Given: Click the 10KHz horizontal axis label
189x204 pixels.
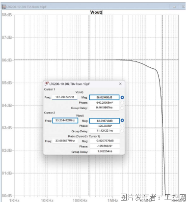Looking at the screenshot, I should 47,201.
